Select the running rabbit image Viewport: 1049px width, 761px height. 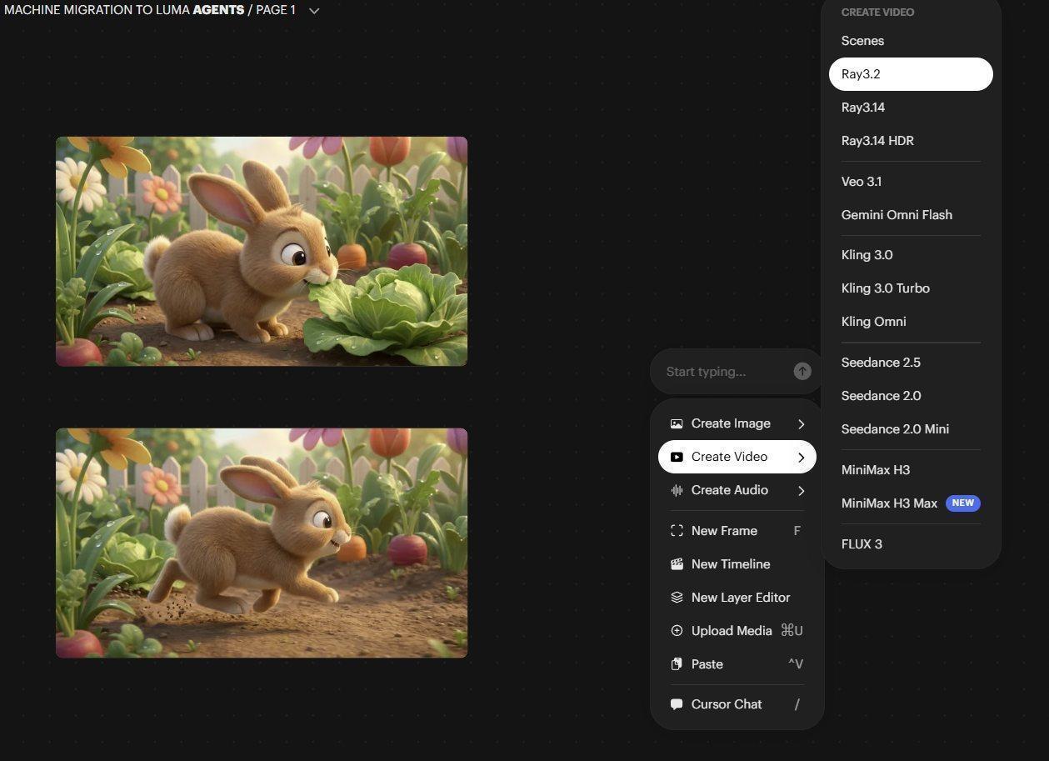point(262,543)
